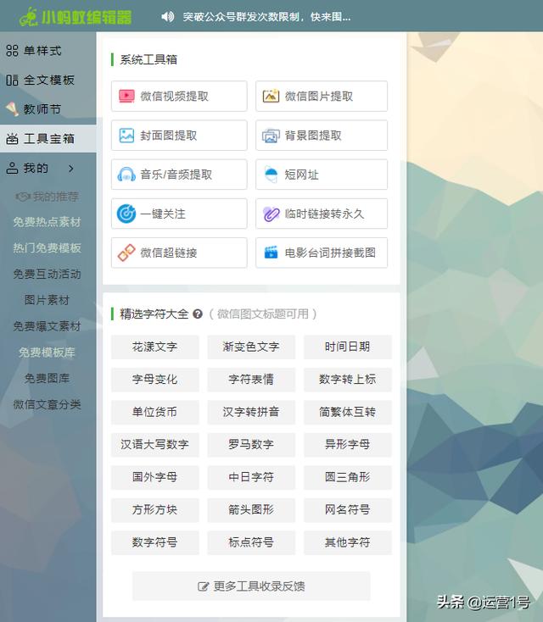
Task: Click the 教师节 icon
Action: click(x=13, y=109)
